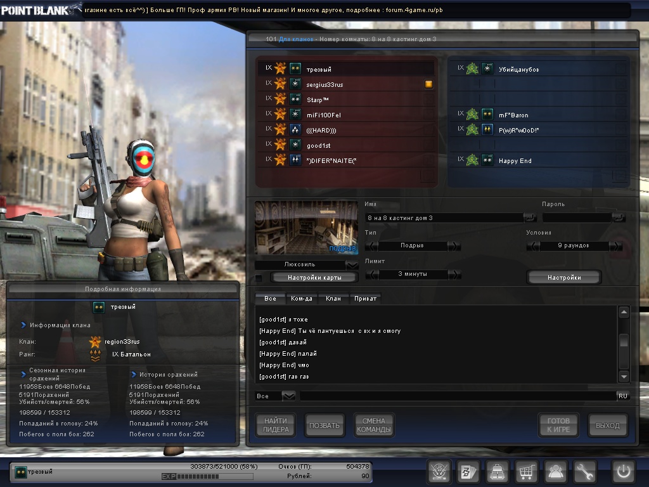This screenshot has width=649, height=487.
Task: Open the PB cards collection icon
Action: coord(468,471)
